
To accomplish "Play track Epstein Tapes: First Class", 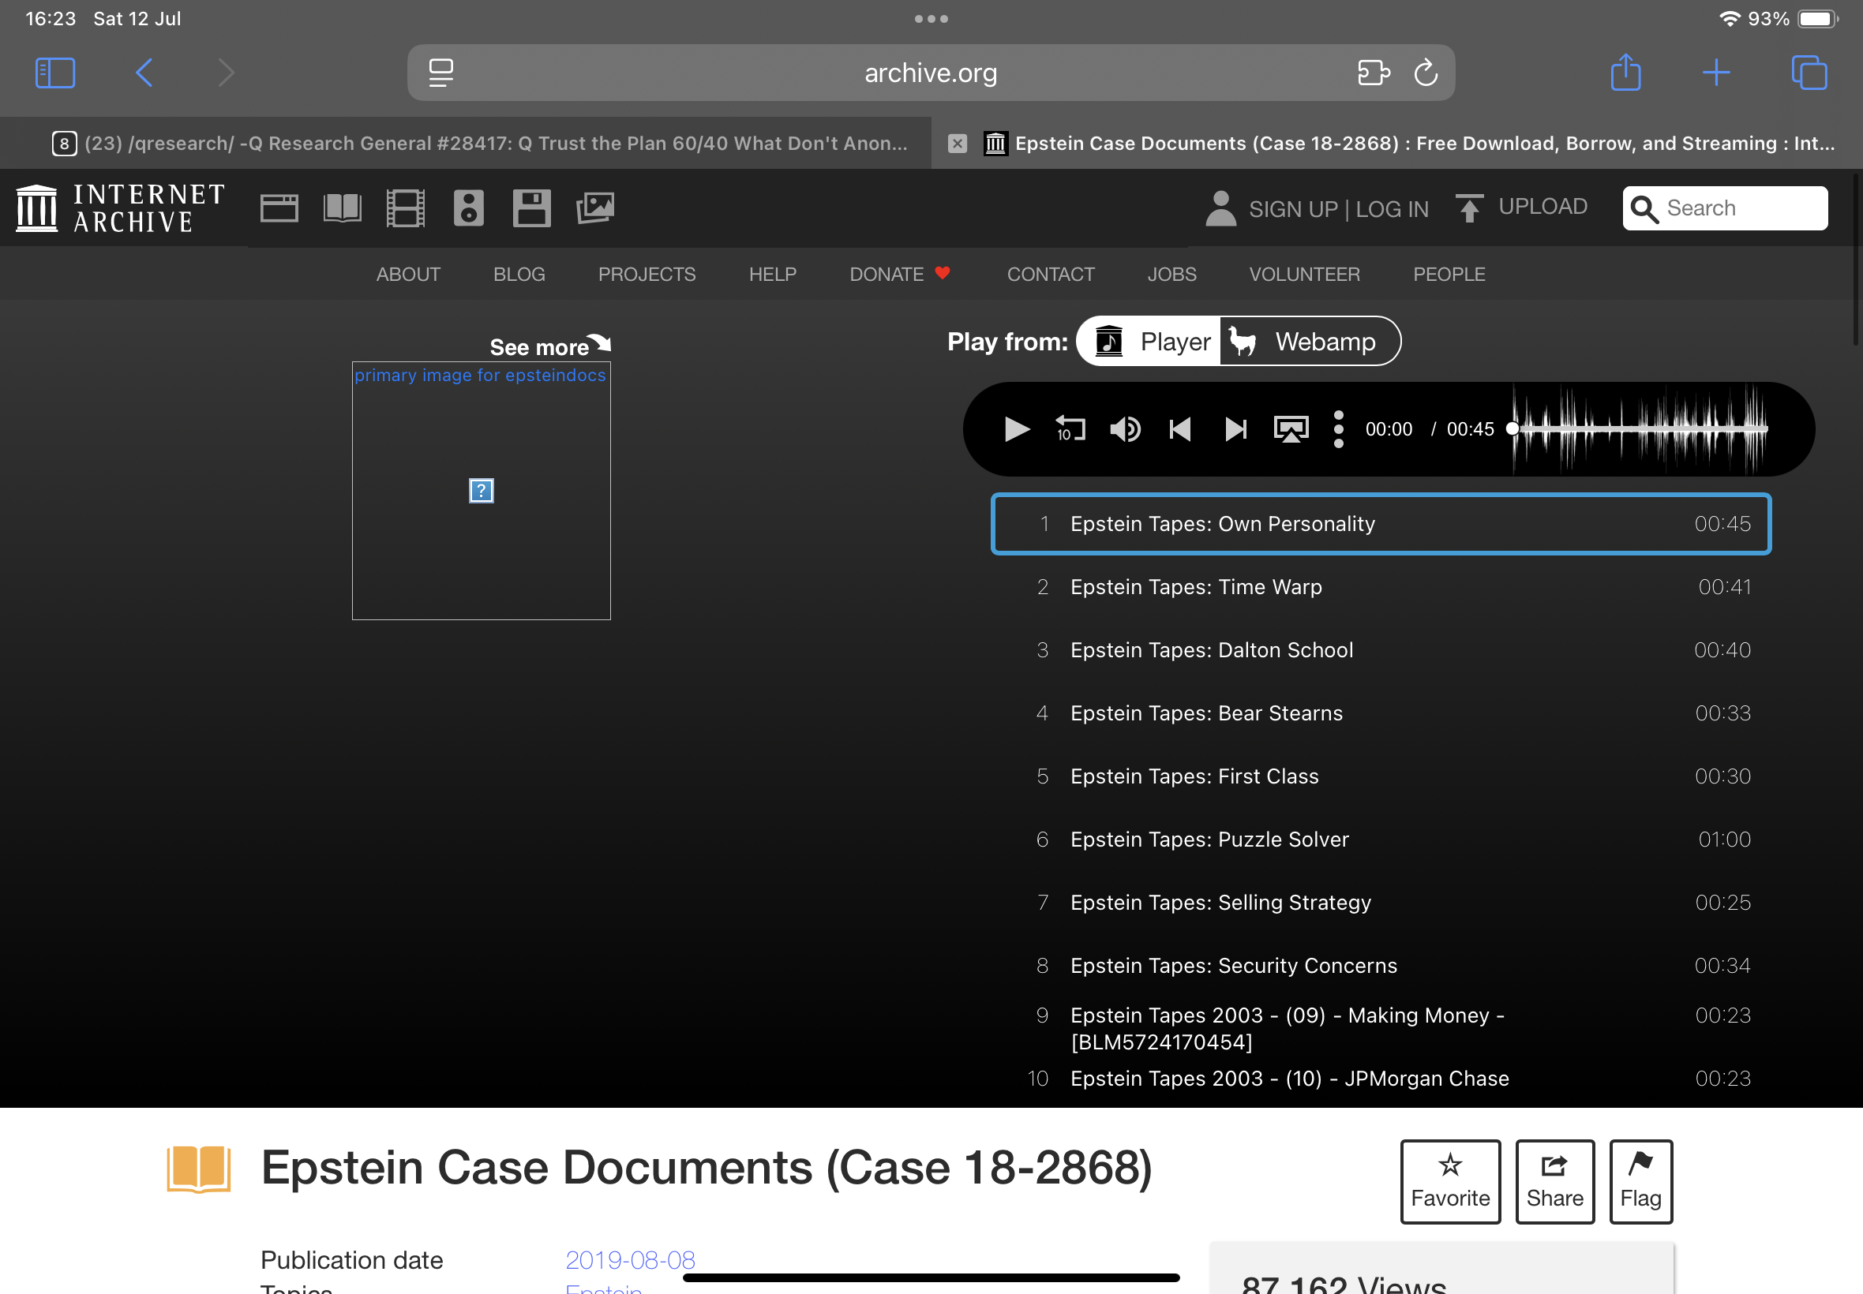I will [1381, 776].
